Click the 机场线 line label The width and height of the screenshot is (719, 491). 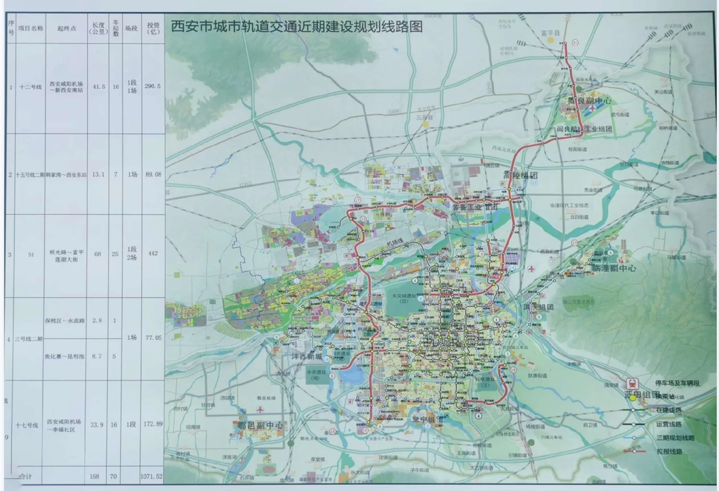(x=394, y=242)
